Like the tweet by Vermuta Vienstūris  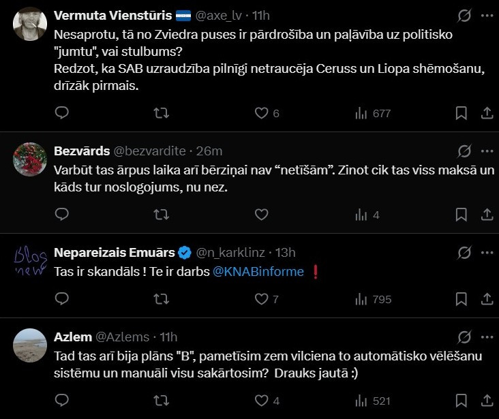(261, 113)
